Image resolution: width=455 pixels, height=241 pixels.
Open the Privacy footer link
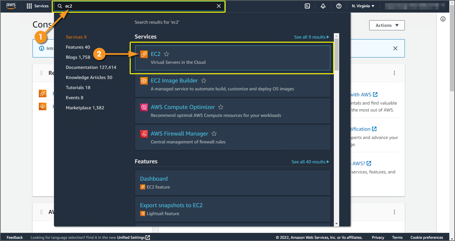point(378,238)
